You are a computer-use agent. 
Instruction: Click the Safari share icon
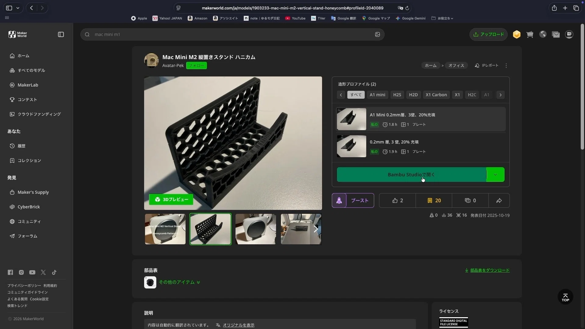[554, 8]
